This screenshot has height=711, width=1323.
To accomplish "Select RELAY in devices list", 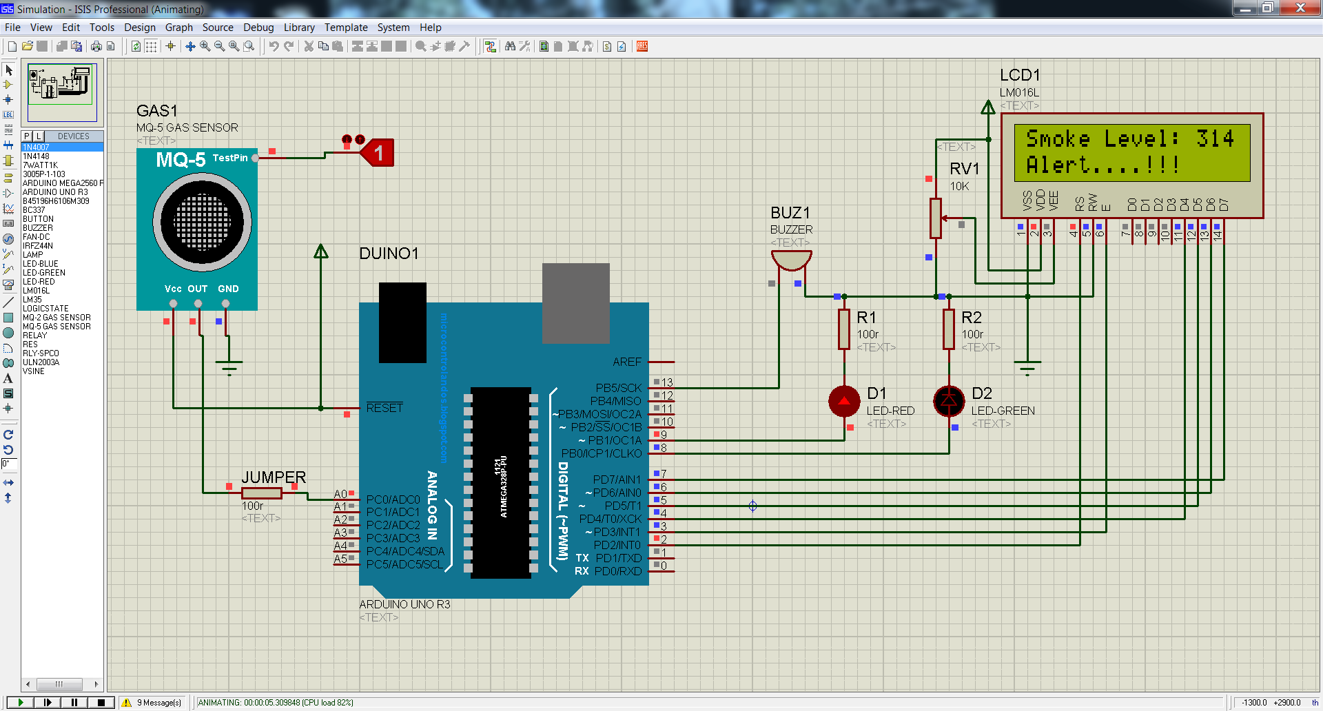I will (x=62, y=336).
